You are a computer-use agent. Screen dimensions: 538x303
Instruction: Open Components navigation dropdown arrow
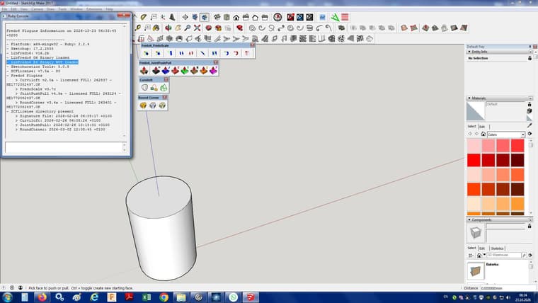484,255
